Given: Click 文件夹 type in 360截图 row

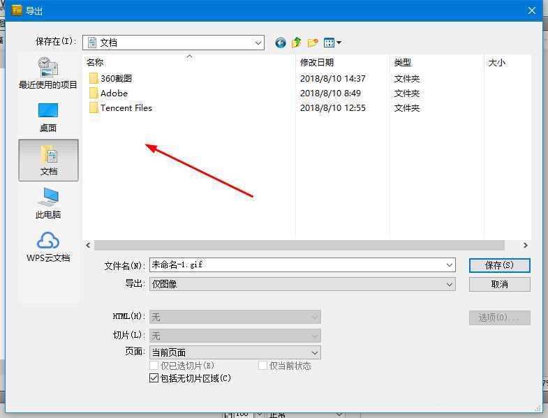Looking at the screenshot, I should click(407, 79).
